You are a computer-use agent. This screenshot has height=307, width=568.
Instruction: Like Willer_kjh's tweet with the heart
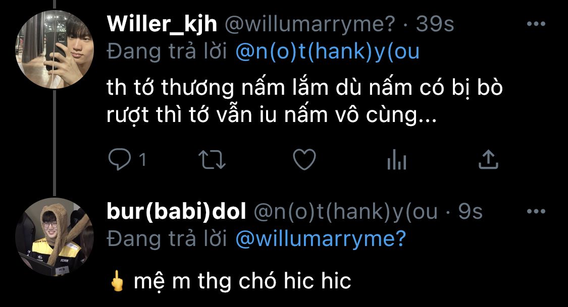click(304, 160)
